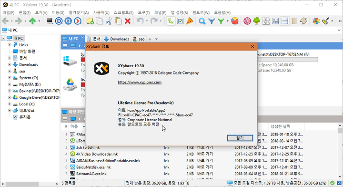Screen dimensions: 343x187
Task: Click the Undo arrow icon
Action: tap(140, 21)
